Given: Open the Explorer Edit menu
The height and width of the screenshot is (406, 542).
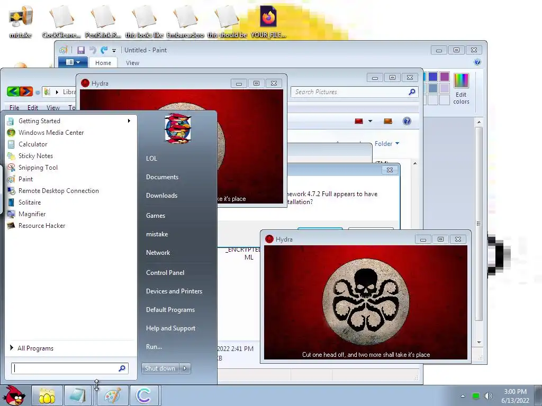Looking at the screenshot, I should (32, 108).
